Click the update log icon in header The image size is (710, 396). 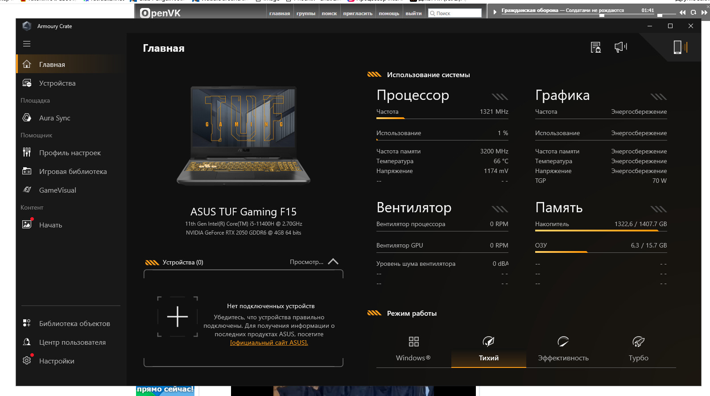[596, 47]
